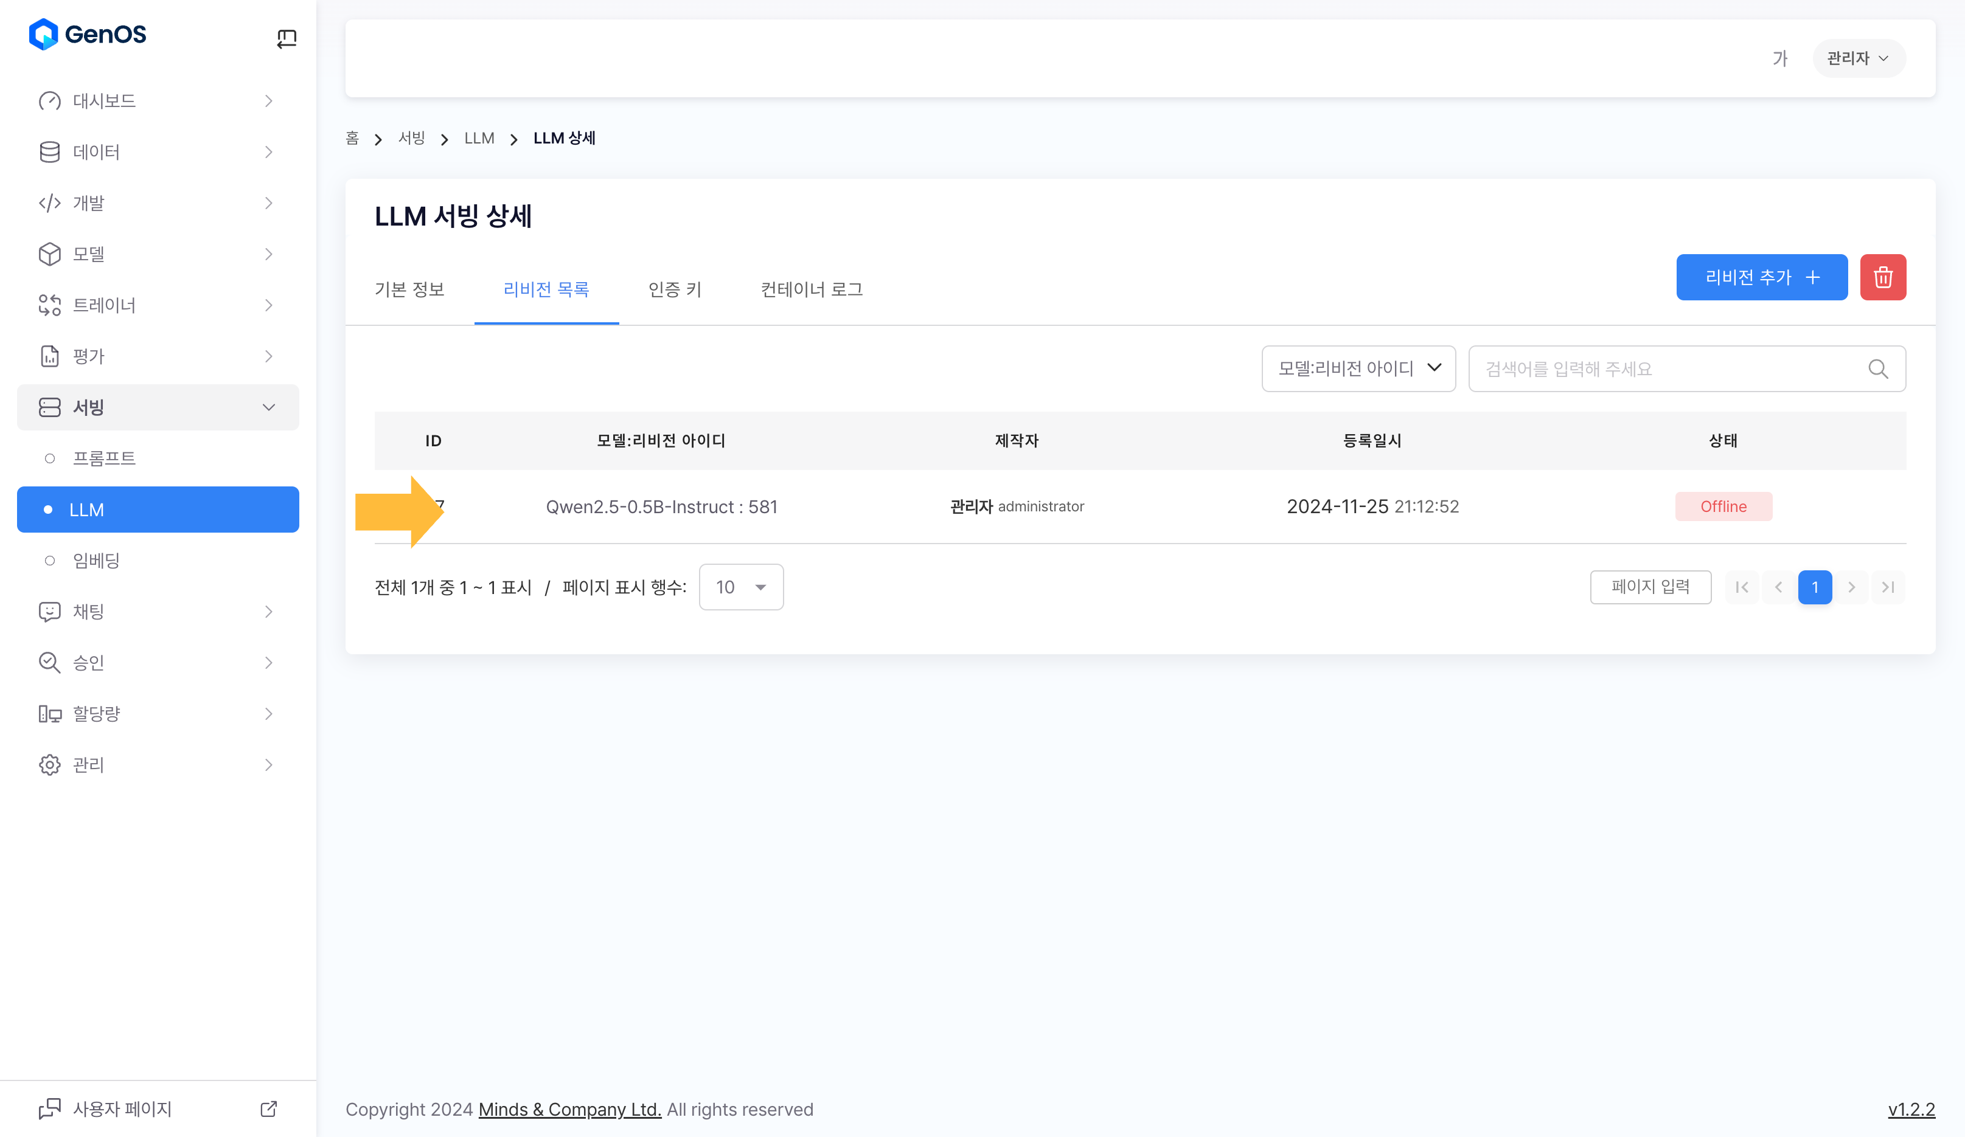Click the 리비전 추가 button

[x=1761, y=277]
